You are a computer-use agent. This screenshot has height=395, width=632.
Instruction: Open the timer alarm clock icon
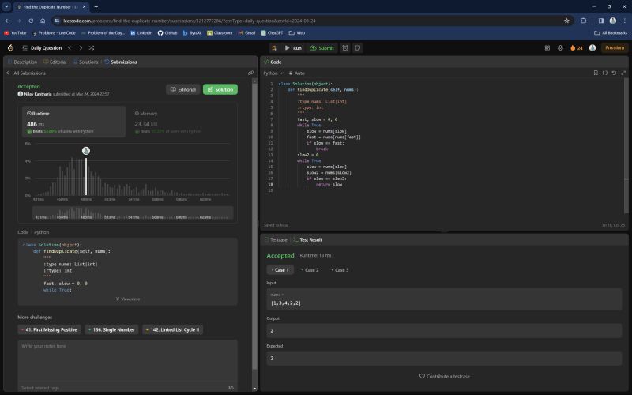pos(345,48)
